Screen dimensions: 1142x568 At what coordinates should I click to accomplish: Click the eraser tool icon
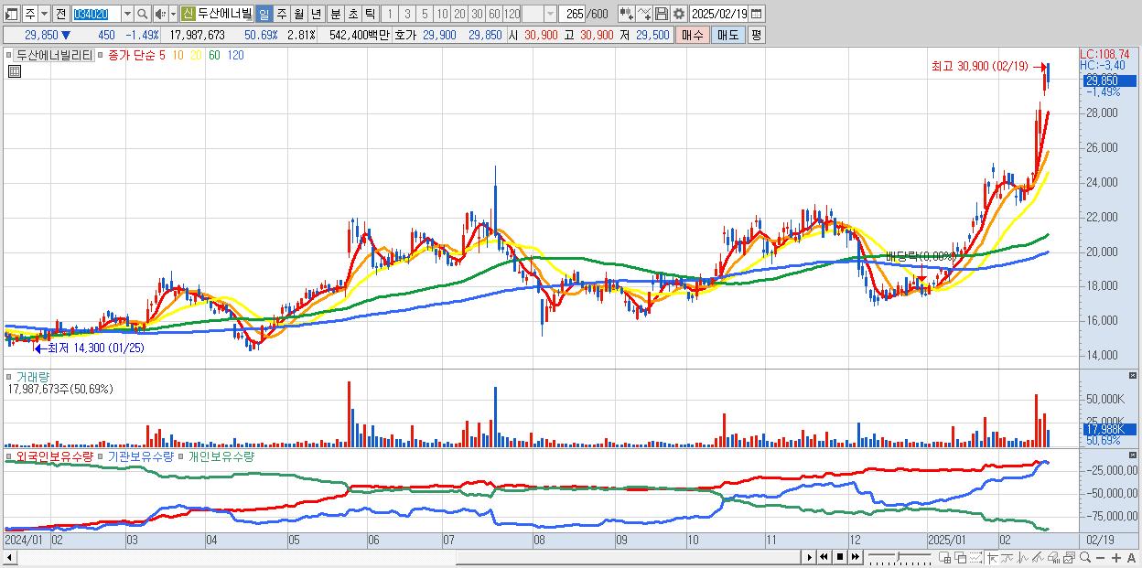click(x=1053, y=558)
